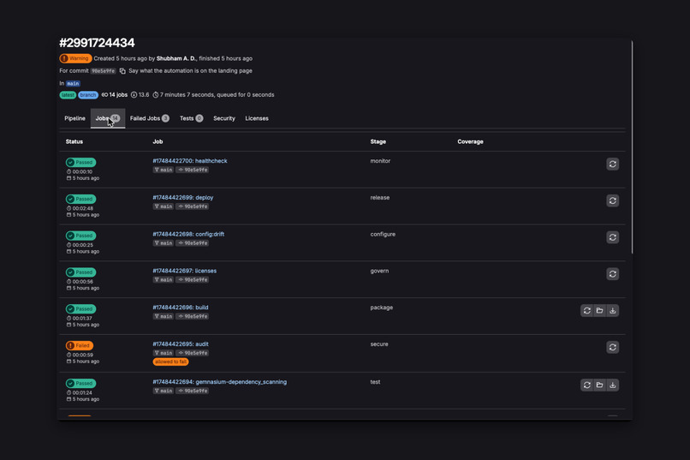Screen dimensions: 690x460
Task: Open the Licenses tab
Action: [x=257, y=118]
